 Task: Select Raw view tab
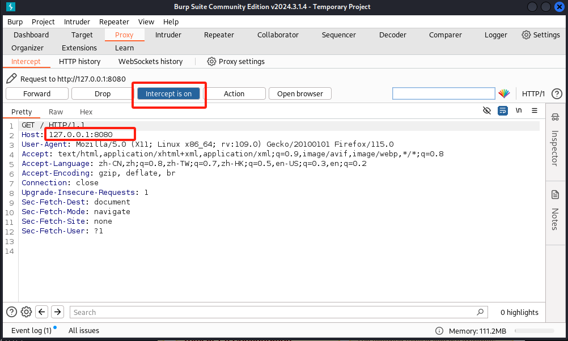[x=56, y=112]
